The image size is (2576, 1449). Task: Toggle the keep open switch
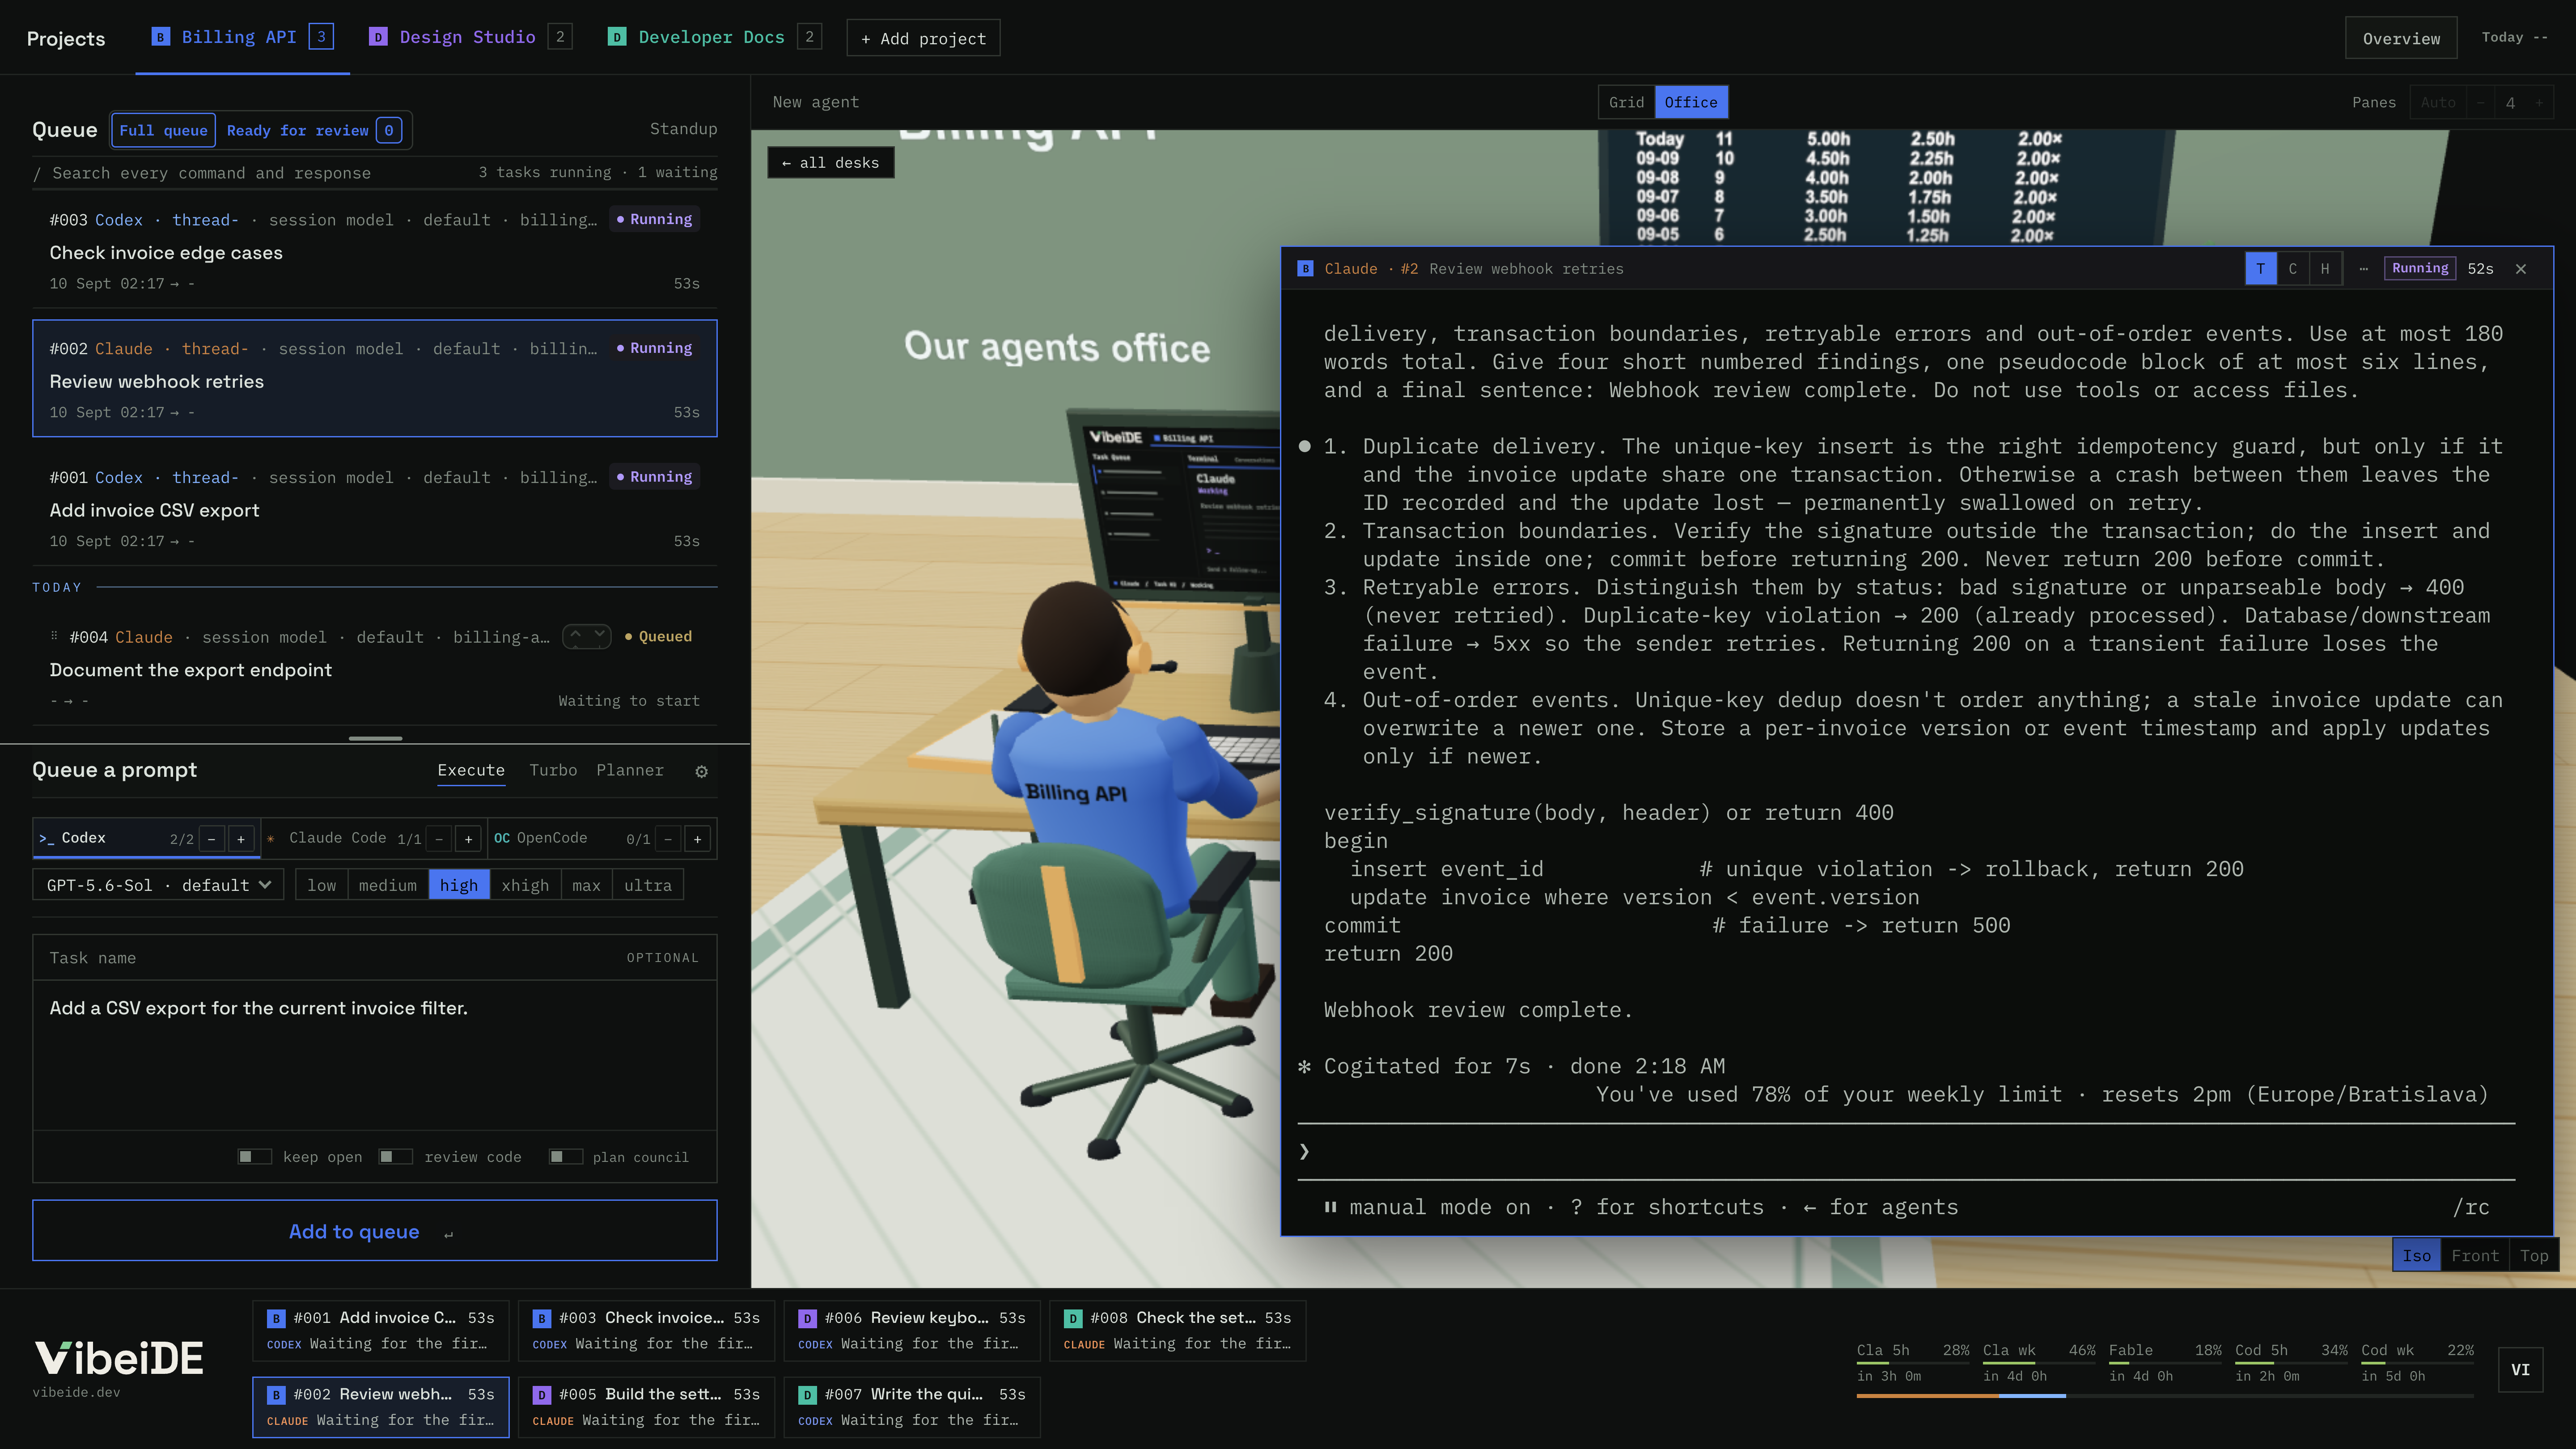tap(254, 1157)
